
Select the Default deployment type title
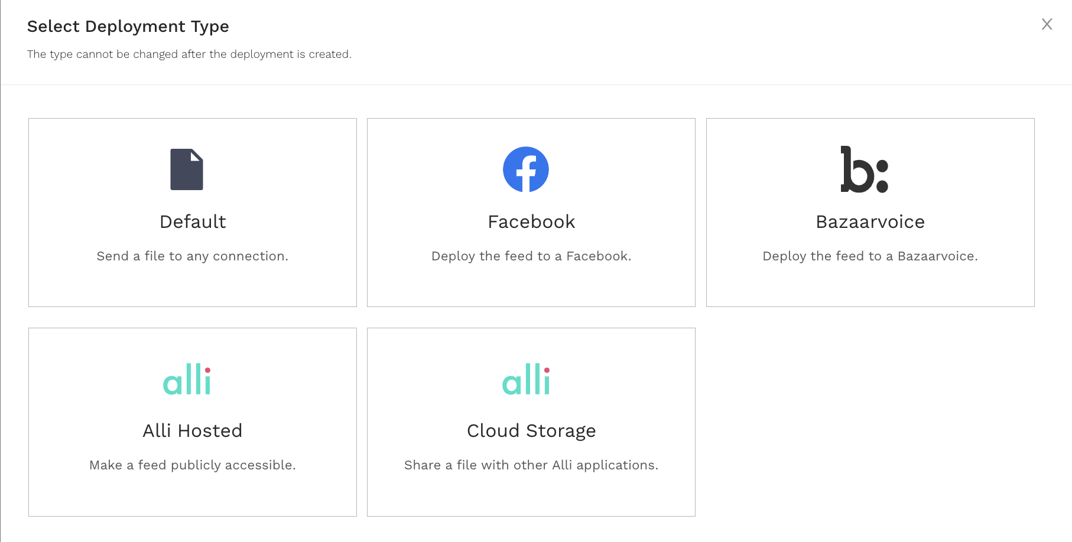click(x=193, y=222)
